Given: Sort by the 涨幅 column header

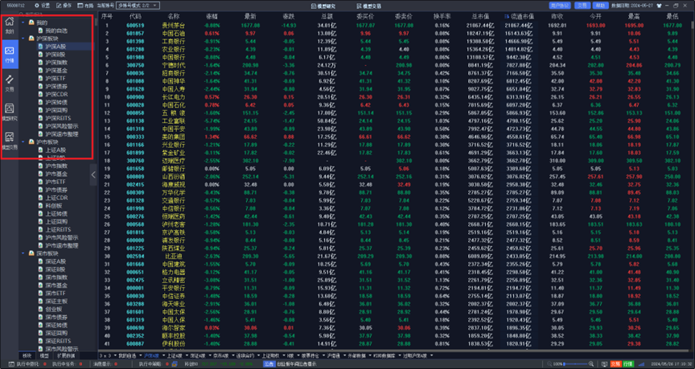Looking at the screenshot, I should tap(212, 16).
